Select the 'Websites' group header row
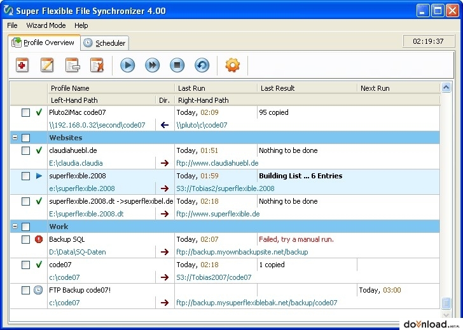Image resolution: width=463 pixels, height=330 pixels. click(x=225, y=138)
